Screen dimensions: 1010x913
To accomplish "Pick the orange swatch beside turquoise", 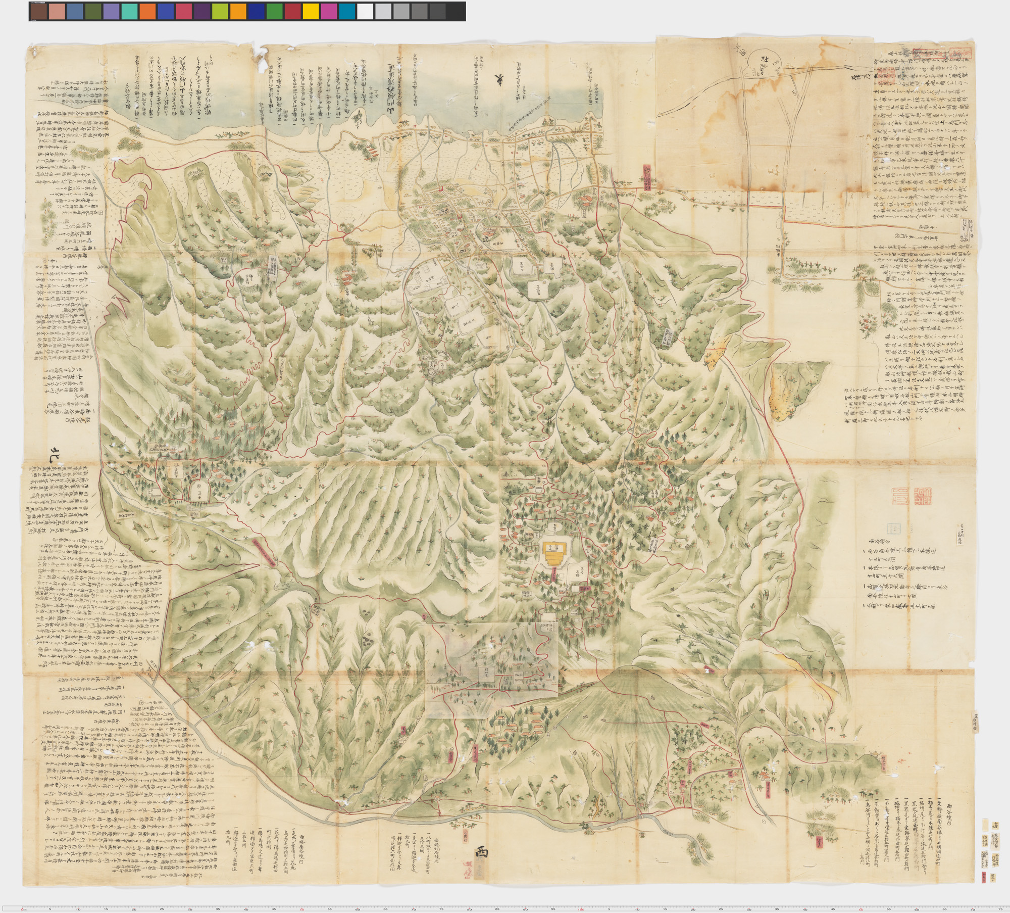I will 147,11.
